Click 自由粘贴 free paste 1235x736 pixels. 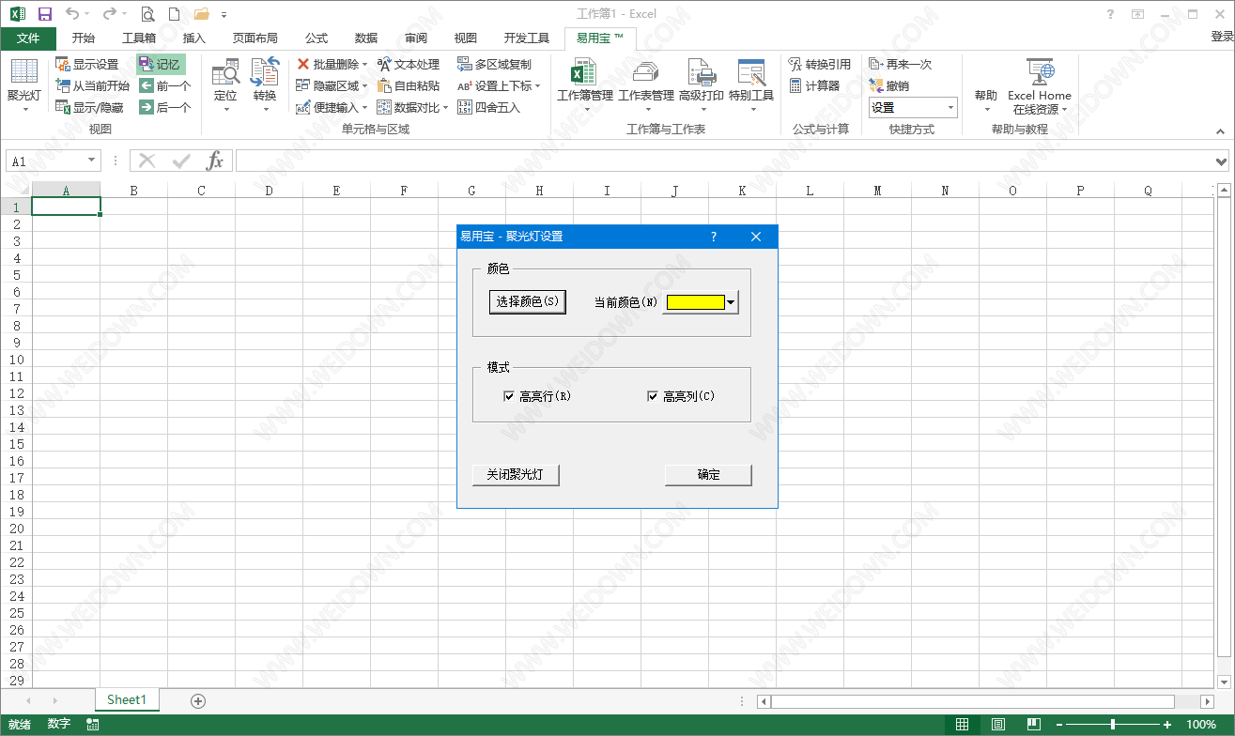(x=409, y=85)
